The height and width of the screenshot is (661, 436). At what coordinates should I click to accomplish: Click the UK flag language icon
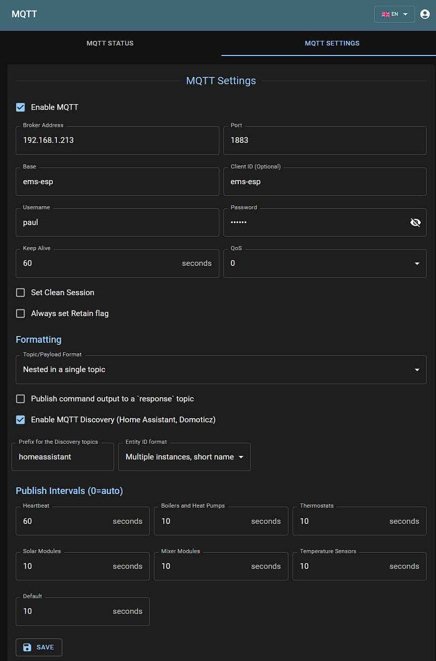pos(386,14)
